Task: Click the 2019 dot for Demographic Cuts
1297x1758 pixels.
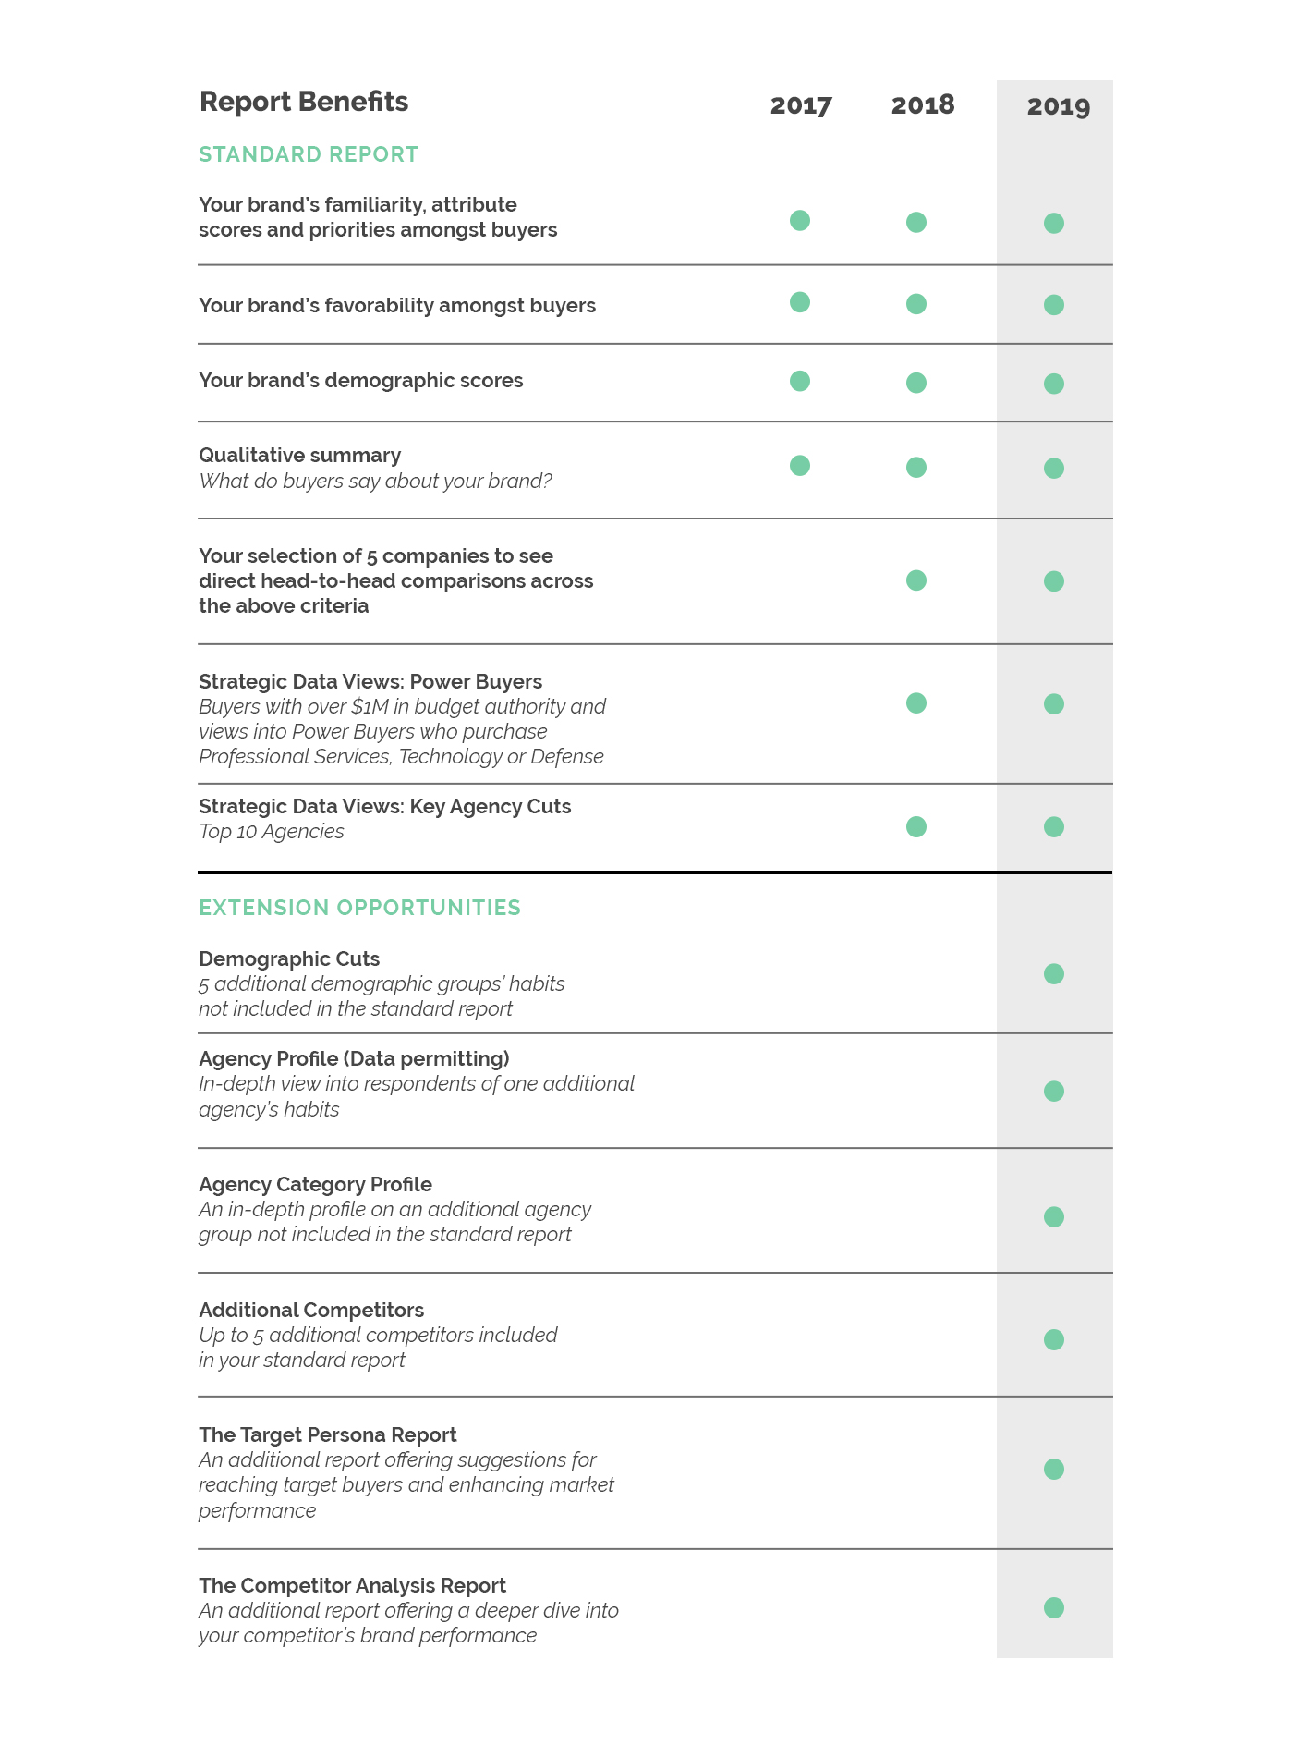Action: coord(1053,974)
